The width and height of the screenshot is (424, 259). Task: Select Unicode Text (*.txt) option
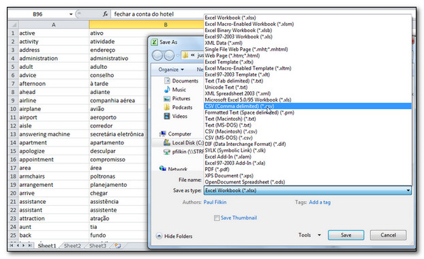click(307, 87)
